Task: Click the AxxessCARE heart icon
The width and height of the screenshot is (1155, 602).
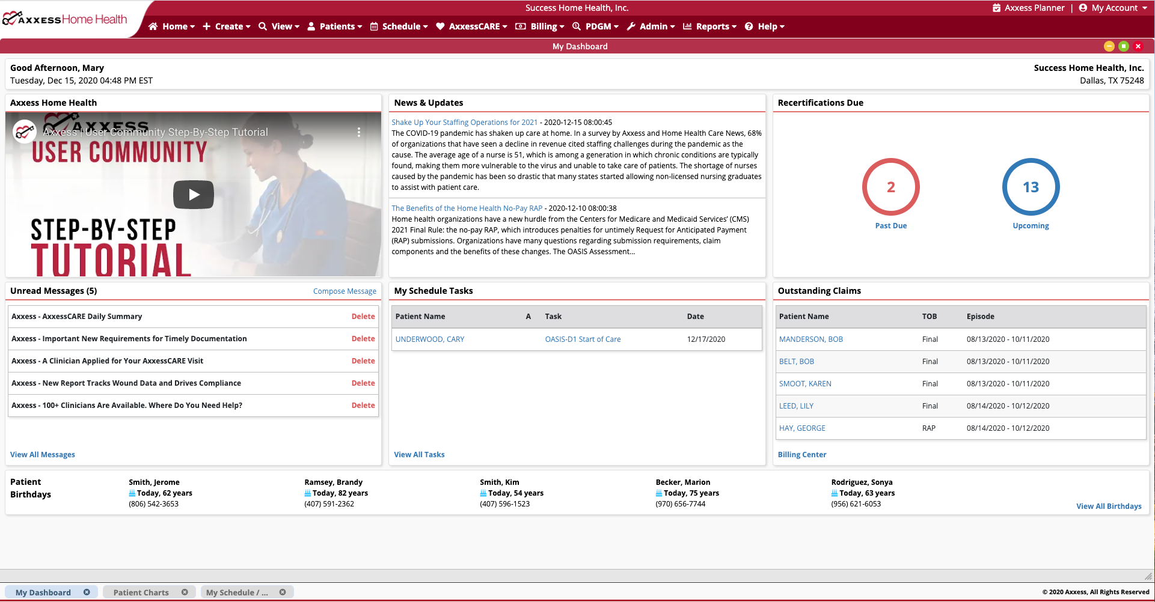Action: point(440,26)
